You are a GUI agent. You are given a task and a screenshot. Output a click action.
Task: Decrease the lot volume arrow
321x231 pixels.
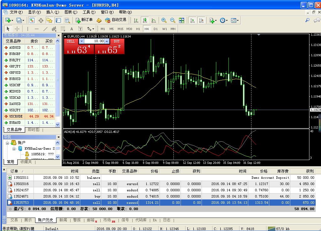click(x=82, y=41)
